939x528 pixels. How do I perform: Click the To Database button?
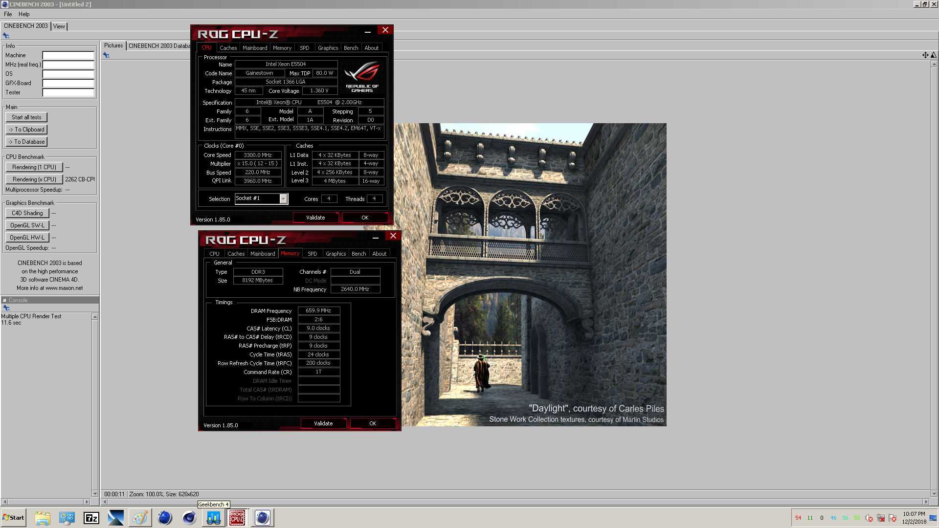[26, 142]
